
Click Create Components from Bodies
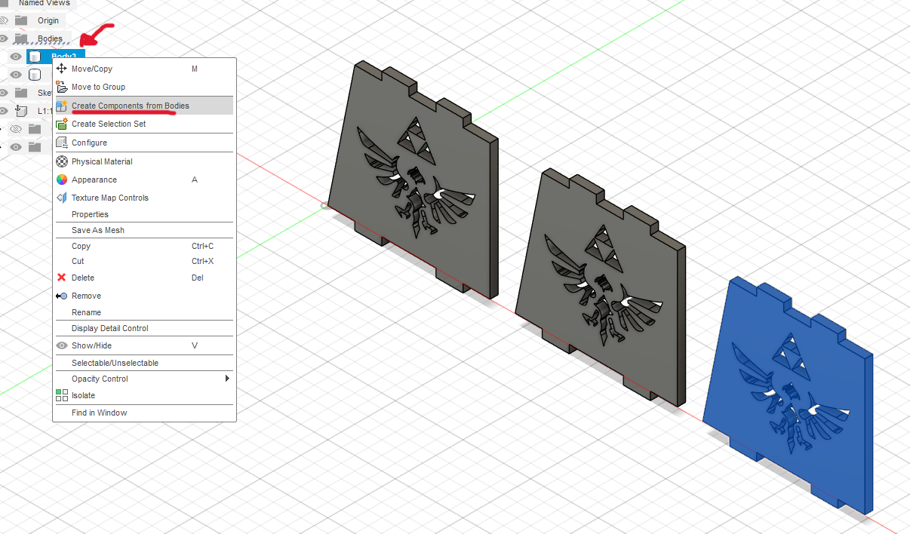click(144, 106)
